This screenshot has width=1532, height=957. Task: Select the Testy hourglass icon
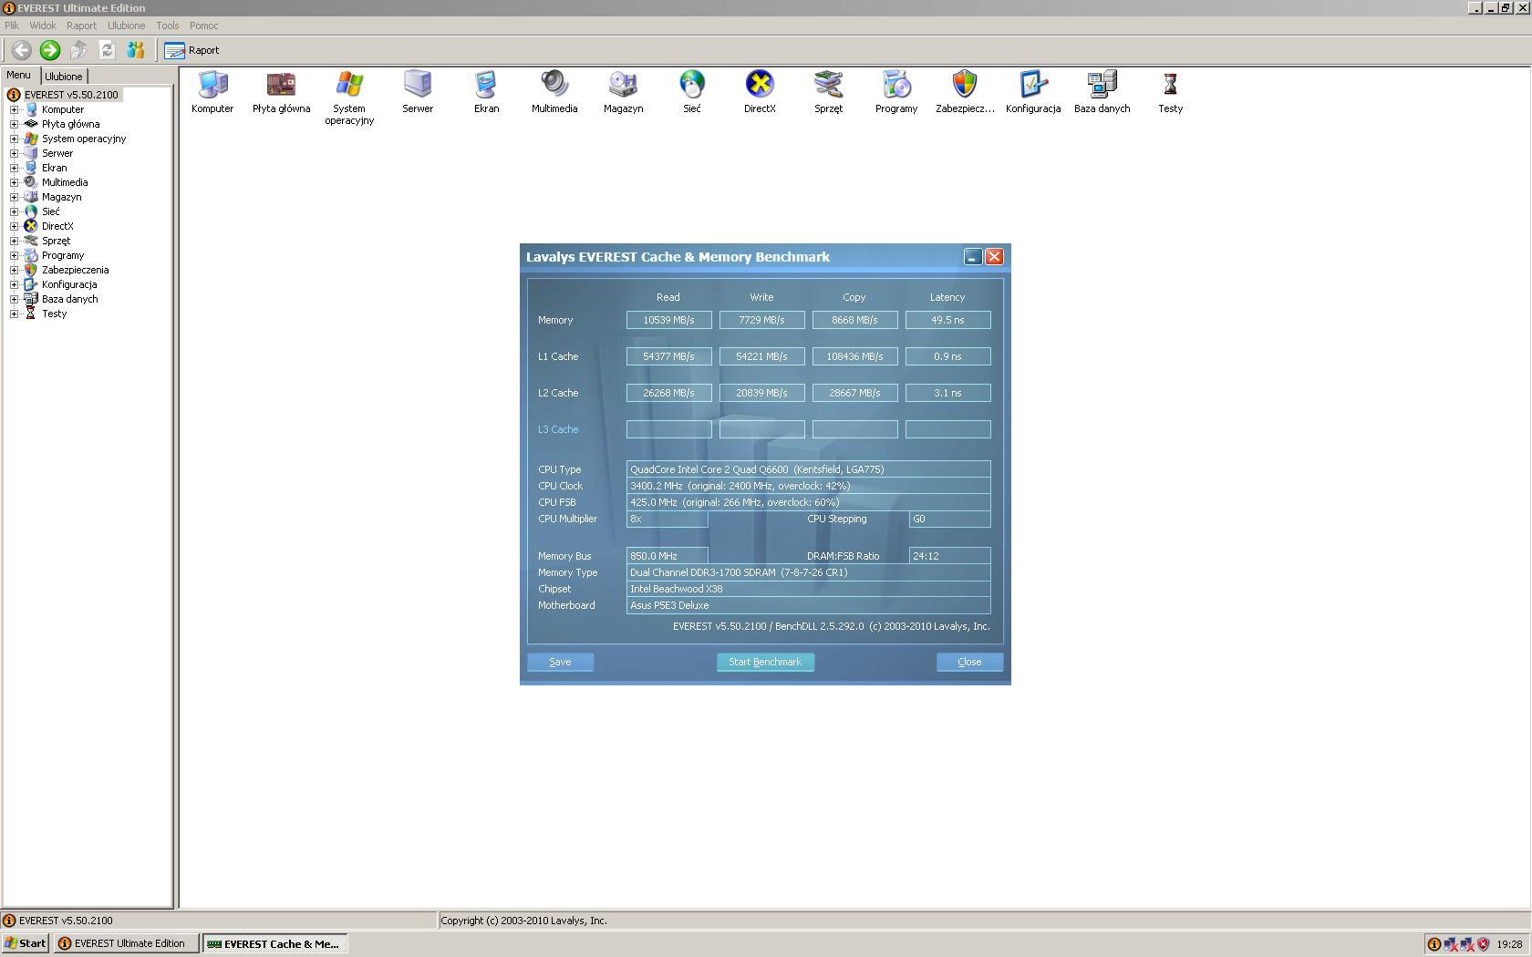pyautogui.click(x=1170, y=85)
